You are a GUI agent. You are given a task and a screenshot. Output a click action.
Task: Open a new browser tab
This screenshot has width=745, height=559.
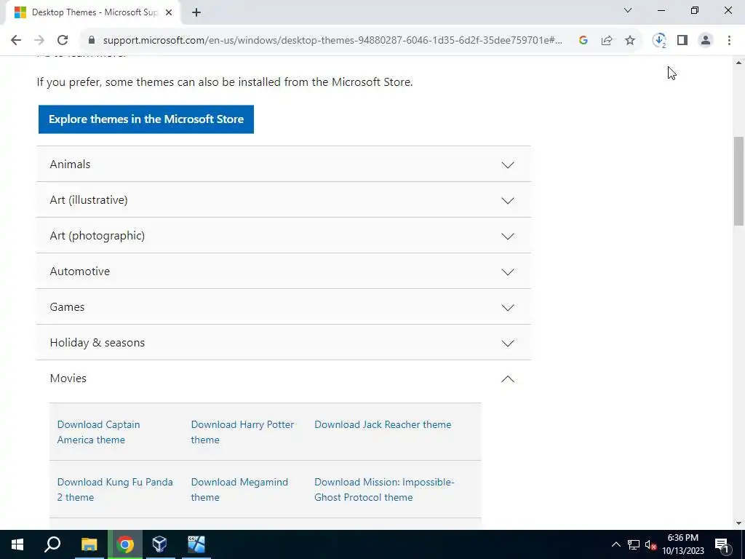coord(196,12)
